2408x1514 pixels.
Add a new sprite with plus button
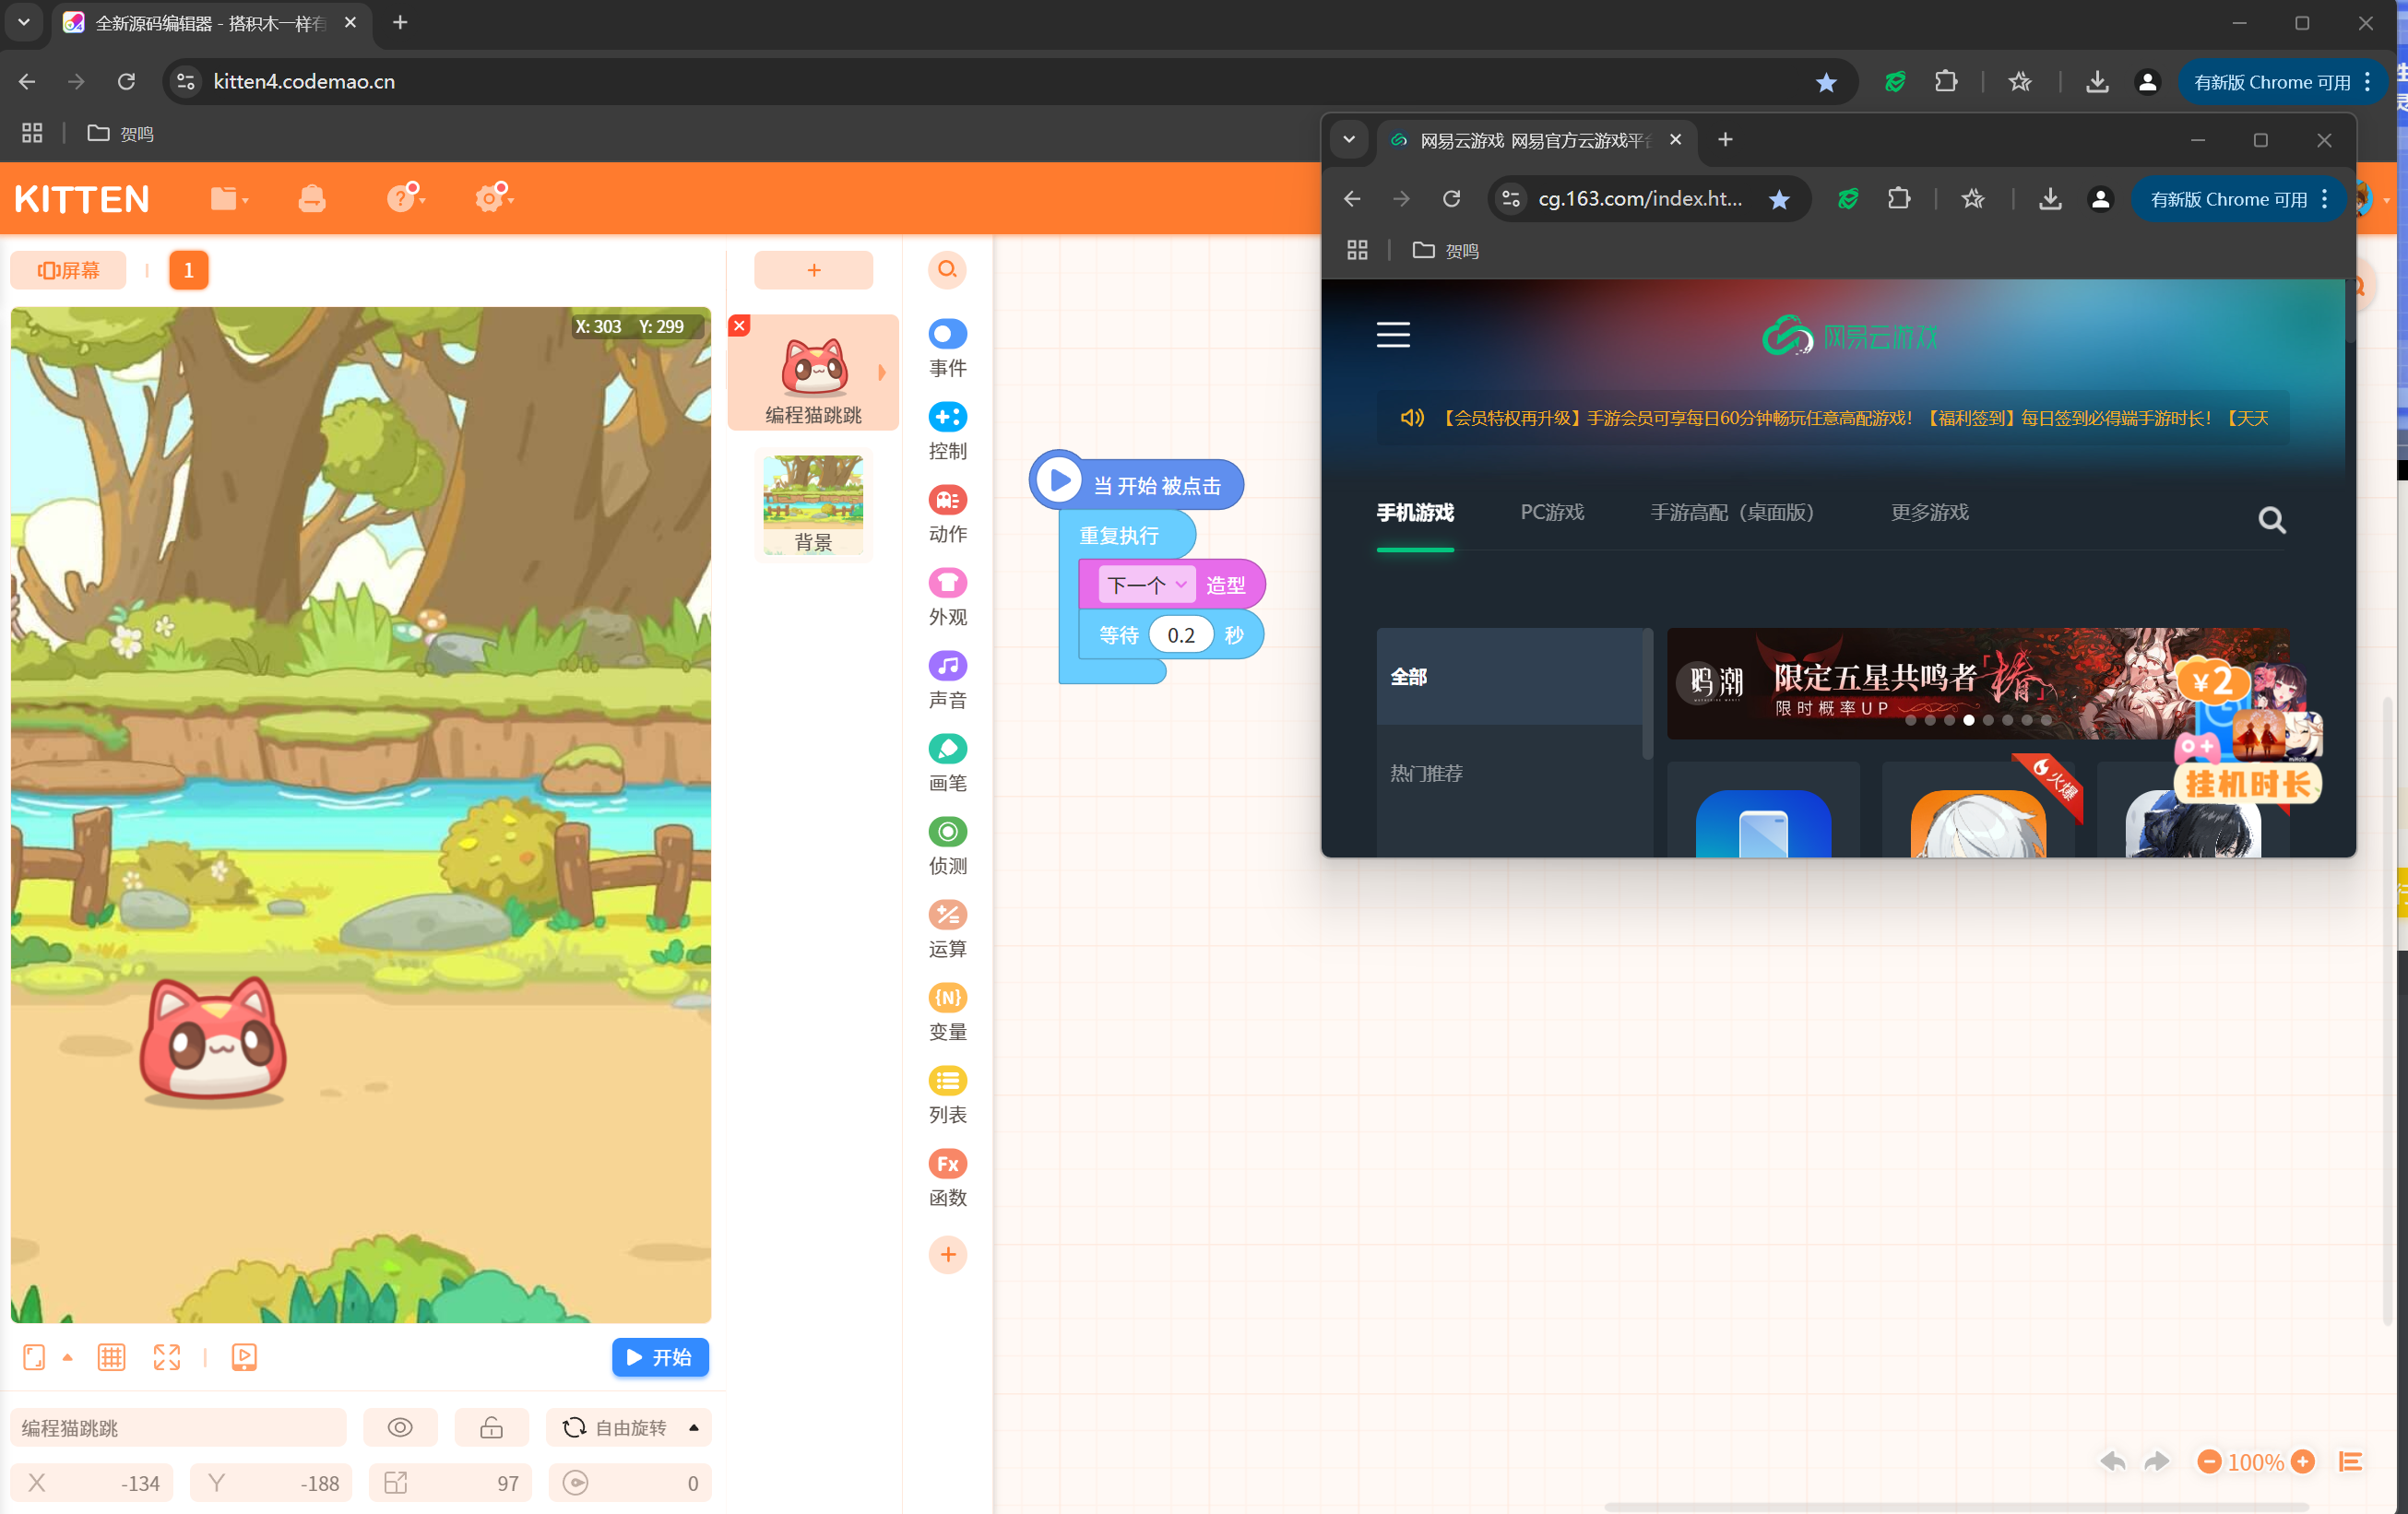coord(813,270)
